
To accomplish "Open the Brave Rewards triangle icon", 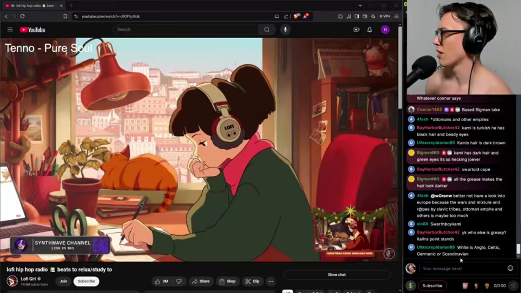I will [x=306, y=16].
